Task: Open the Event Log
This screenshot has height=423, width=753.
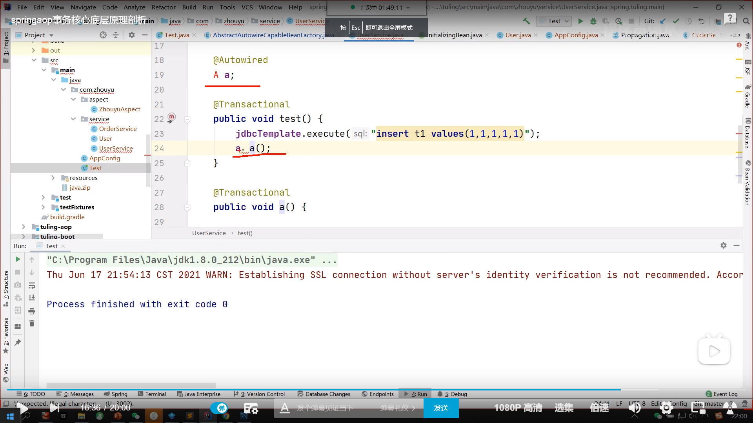Action: tap(722, 394)
